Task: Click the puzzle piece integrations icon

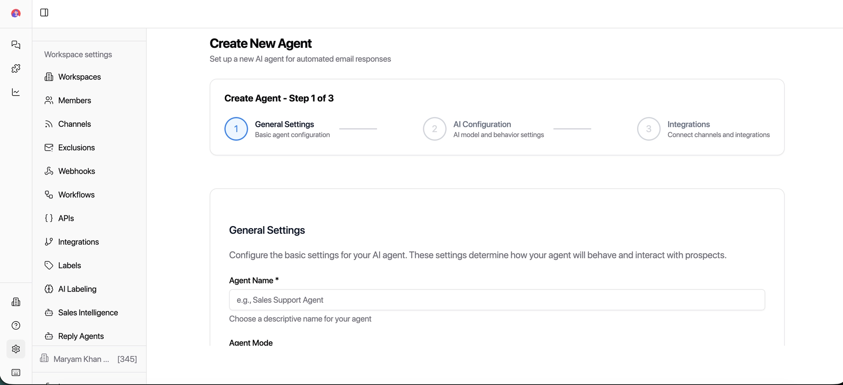Action: 16,68
